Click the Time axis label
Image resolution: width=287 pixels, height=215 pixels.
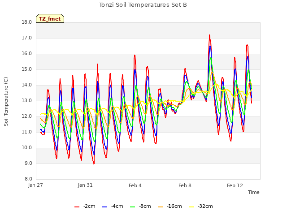[x=254, y=192]
